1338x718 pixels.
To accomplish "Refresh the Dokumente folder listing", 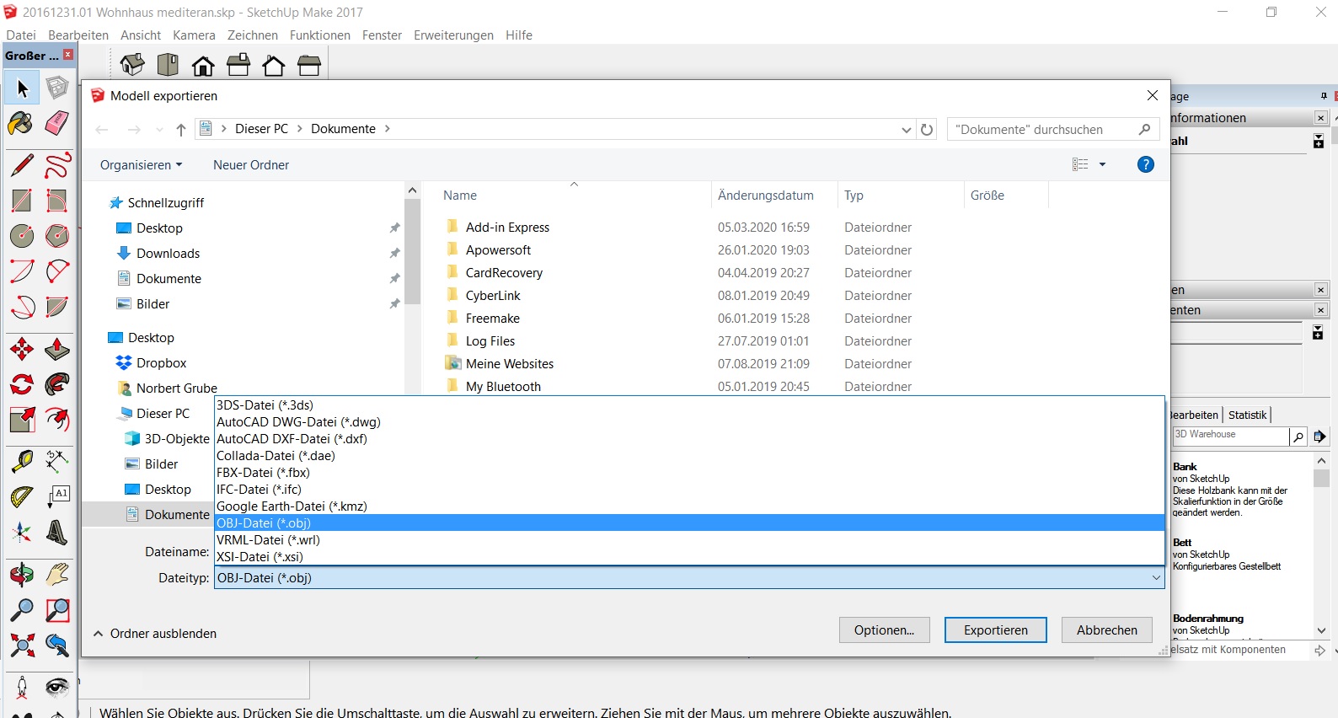I will coord(927,129).
